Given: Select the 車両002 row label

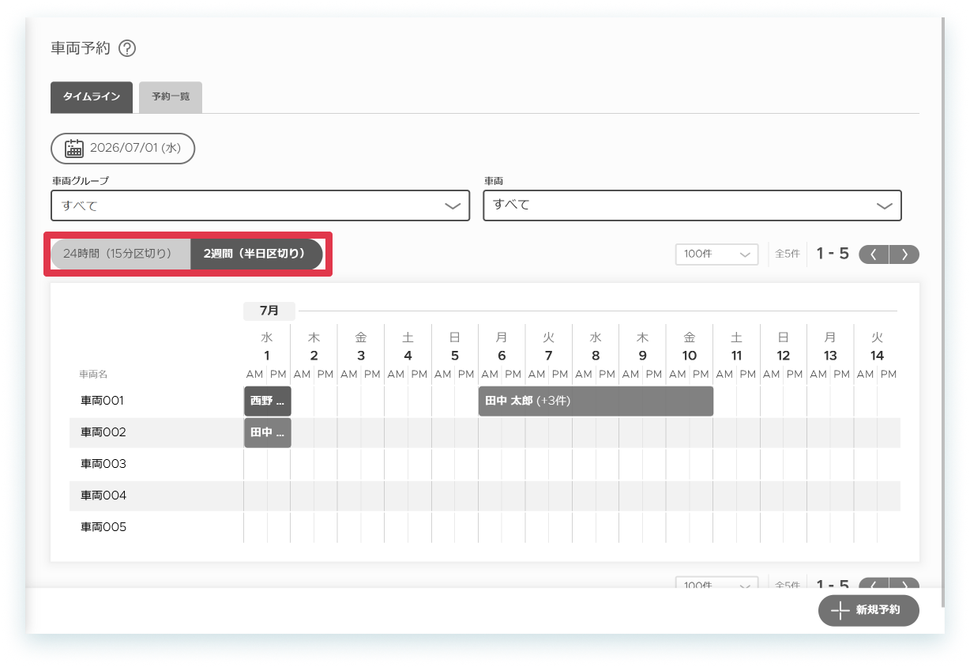Looking at the screenshot, I should (x=103, y=432).
